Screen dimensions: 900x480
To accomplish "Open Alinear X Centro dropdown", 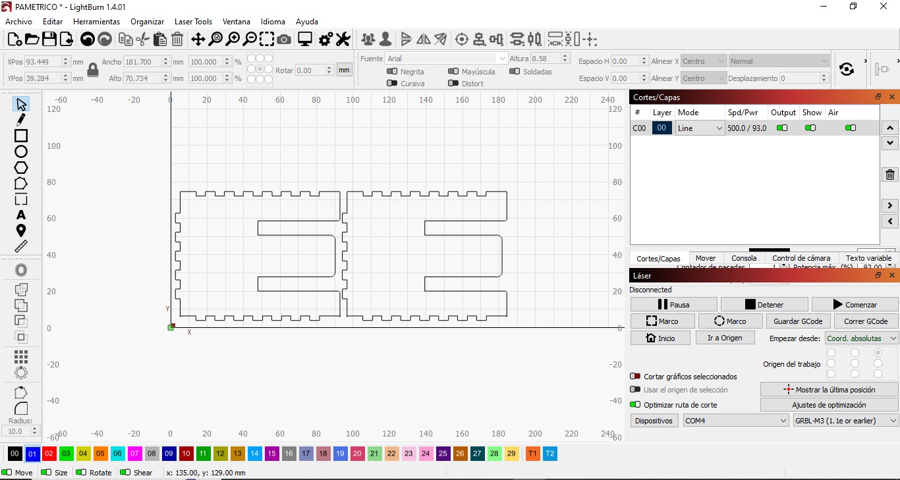I will [x=704, y=61].
